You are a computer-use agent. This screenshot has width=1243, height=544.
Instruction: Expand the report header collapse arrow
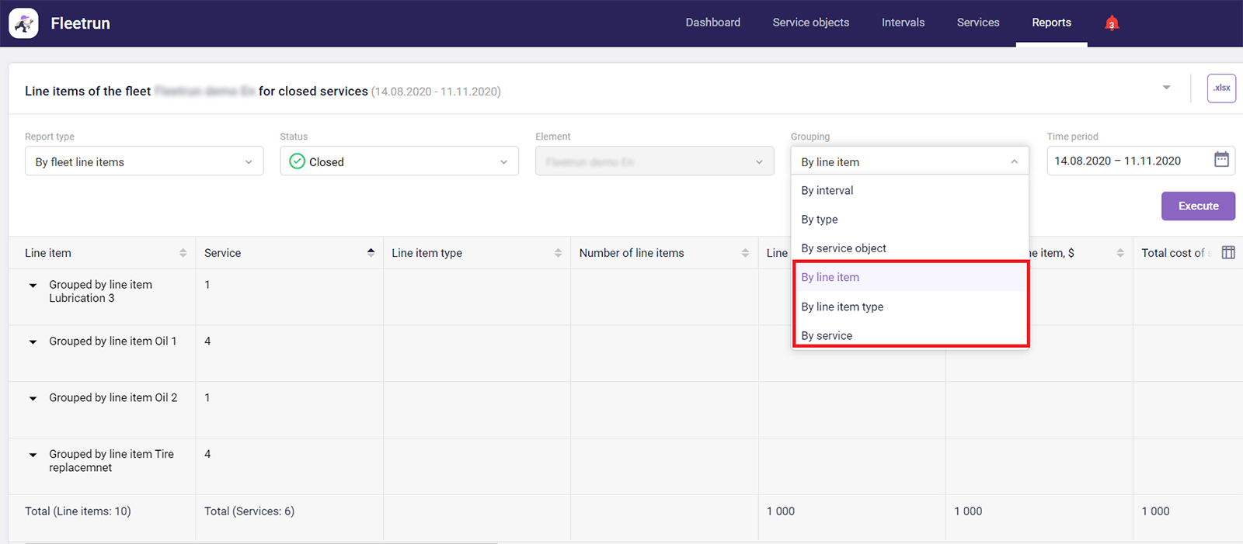coord(1166,88)
